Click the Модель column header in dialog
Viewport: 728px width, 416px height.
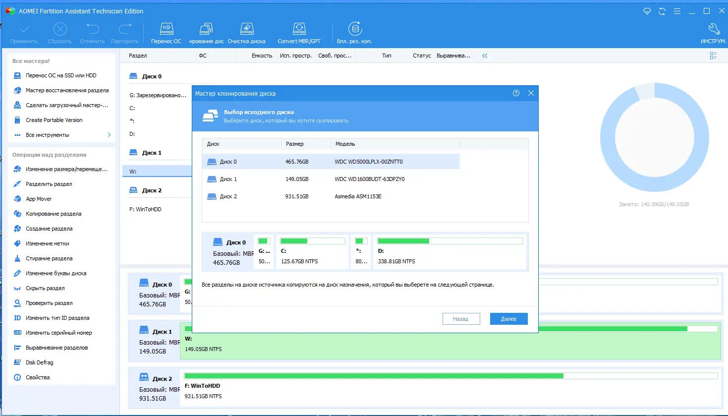(x=395, y=144)
